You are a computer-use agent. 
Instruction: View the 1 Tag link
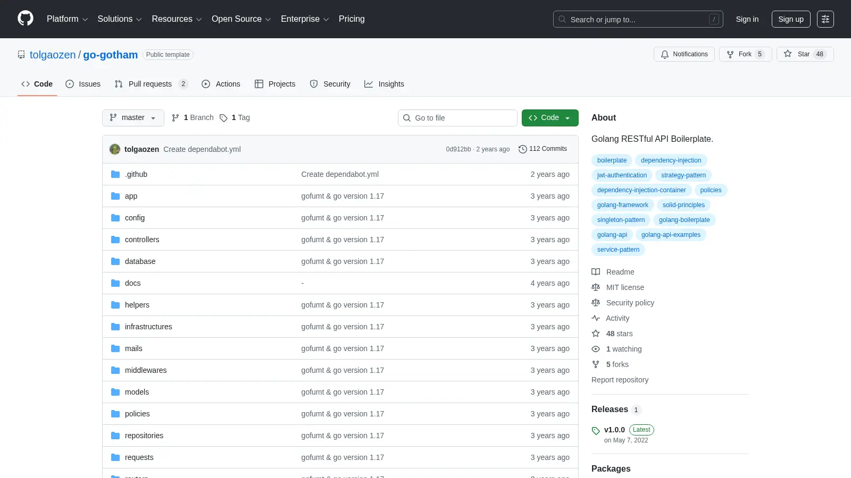(235, 118)
